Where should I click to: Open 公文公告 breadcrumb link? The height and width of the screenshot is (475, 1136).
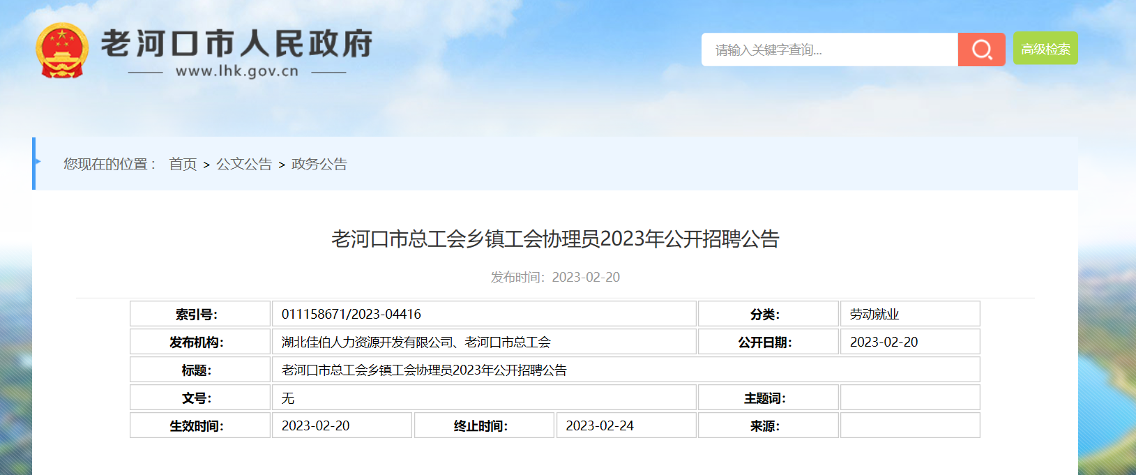(x=244, y=164)
